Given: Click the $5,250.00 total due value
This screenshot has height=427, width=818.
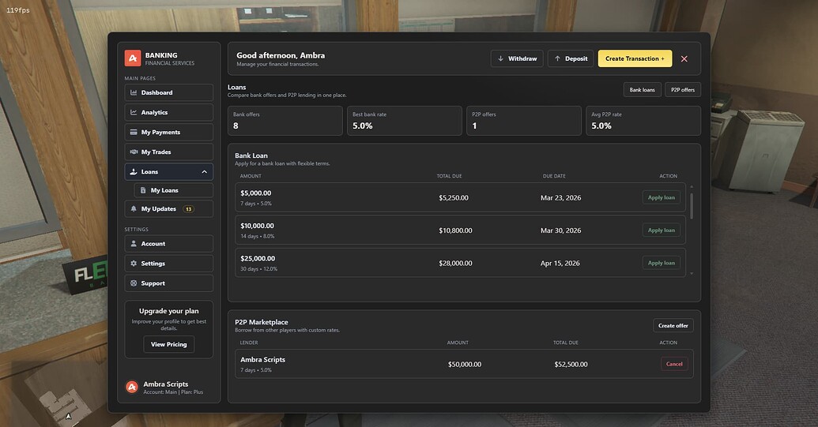Looking at the screenshot, I should point(454,198).
